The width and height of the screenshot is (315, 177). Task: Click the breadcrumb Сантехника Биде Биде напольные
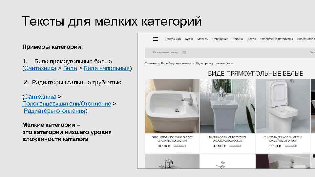point(168,63)
